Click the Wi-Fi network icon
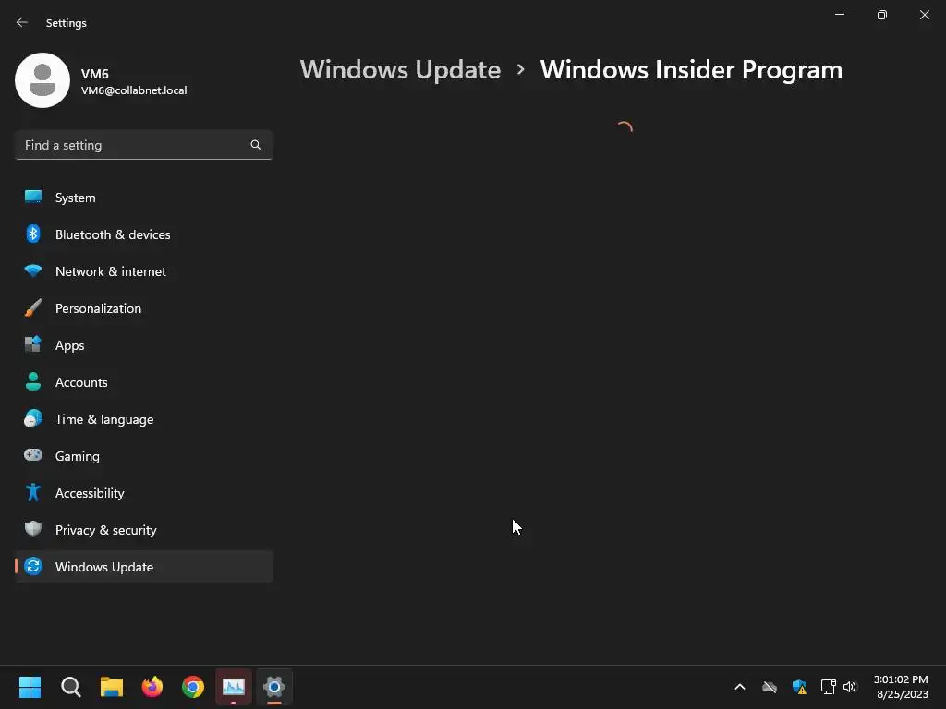The width and height of the screenshot is (946, 709). [x=33, y=270]
